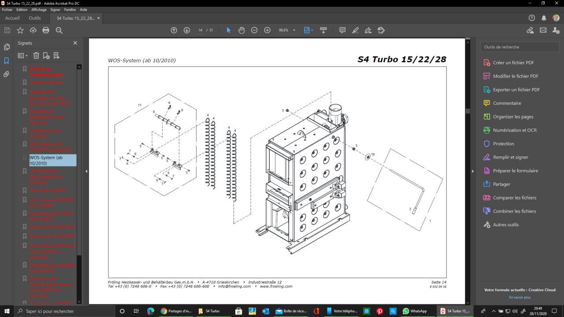The height and width of the screenshot is (317, 564).
Task: Open Acrobat help question mark
Action: [532, 18]
